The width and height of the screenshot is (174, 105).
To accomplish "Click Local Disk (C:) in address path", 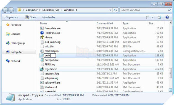I will (x=51, y=10).
